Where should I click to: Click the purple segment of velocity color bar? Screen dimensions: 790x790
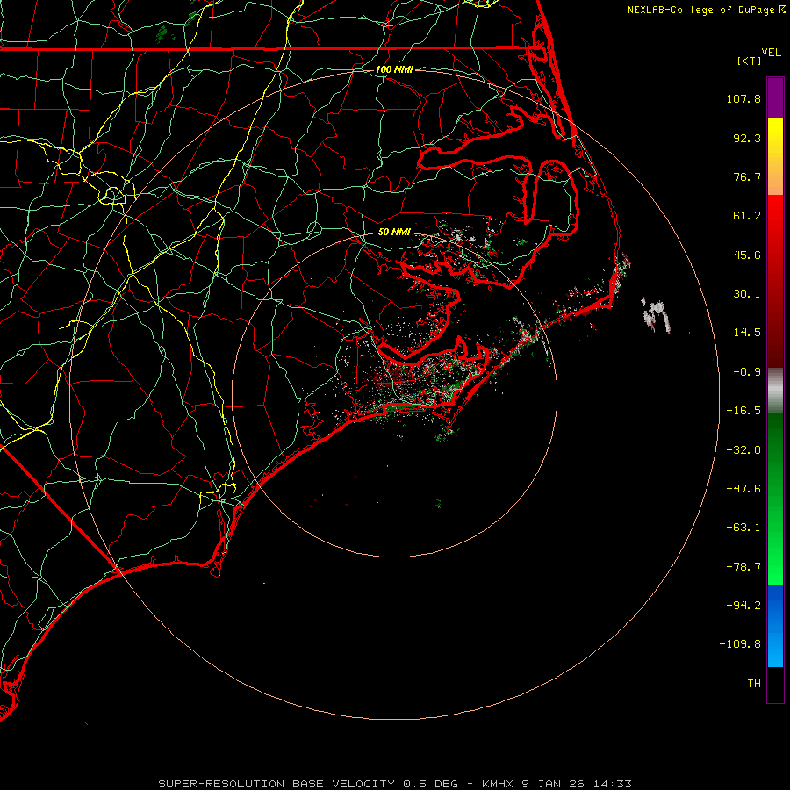pos(775,97)
